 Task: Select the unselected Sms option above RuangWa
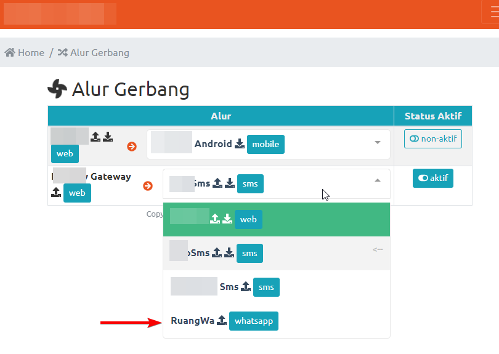276,287
